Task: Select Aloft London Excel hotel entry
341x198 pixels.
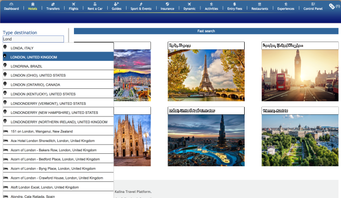Action: point(58,187)
